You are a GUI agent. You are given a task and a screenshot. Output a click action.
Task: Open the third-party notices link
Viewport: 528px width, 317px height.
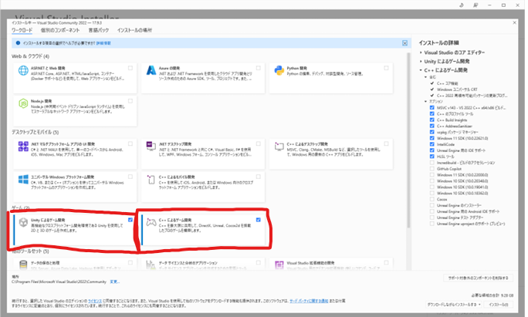[x=309, y=301]
